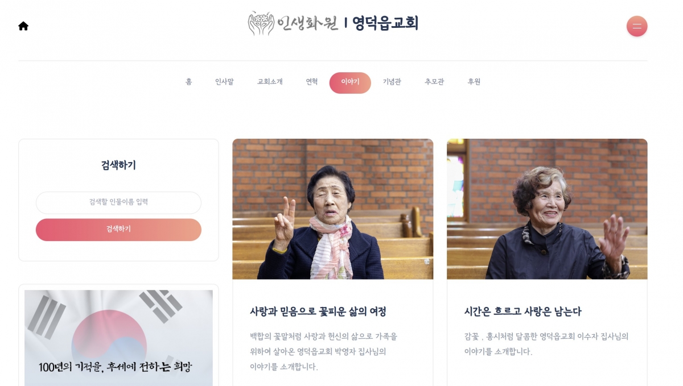Select the 홈 menu item

tap(189, 82)
